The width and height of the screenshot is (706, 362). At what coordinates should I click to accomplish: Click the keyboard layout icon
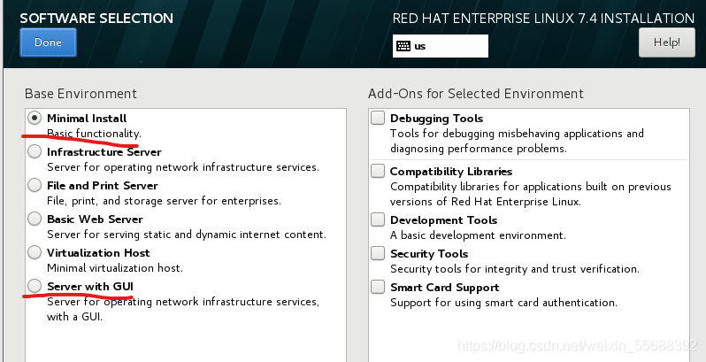pyautogui.click(x=403, y=46)
